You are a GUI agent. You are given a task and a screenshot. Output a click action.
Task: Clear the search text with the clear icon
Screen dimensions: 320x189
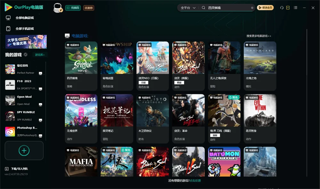(x=252, y=8)
